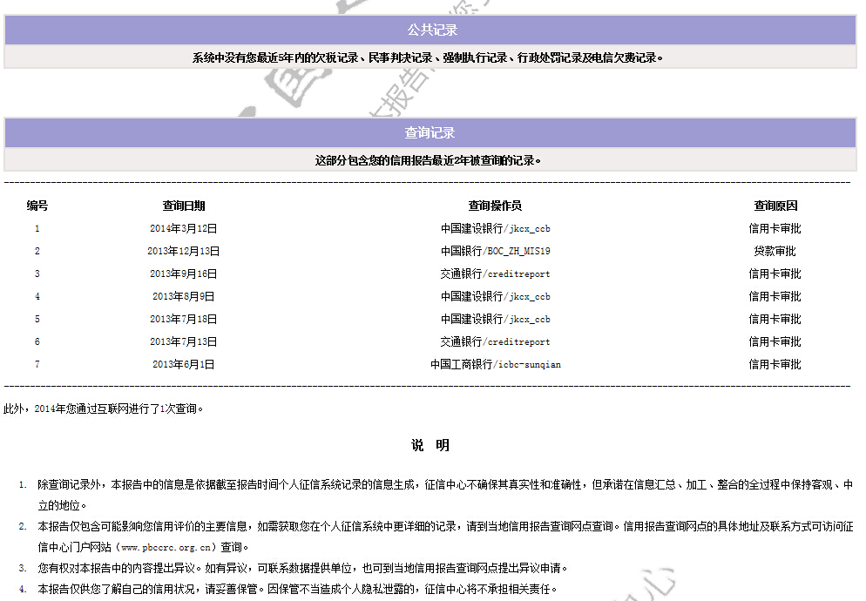Click the note about no tax arrears records
Viewport: 866px width, 601px height.
tap(427, 57)
